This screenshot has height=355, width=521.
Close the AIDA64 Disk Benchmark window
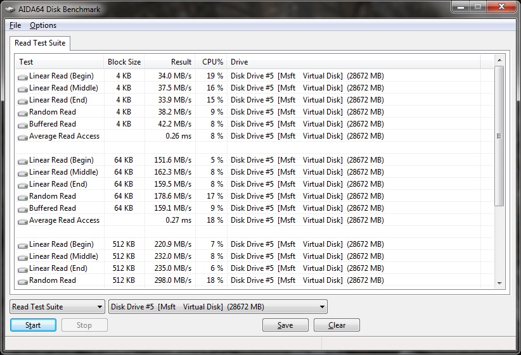click(x=502, y=6)
